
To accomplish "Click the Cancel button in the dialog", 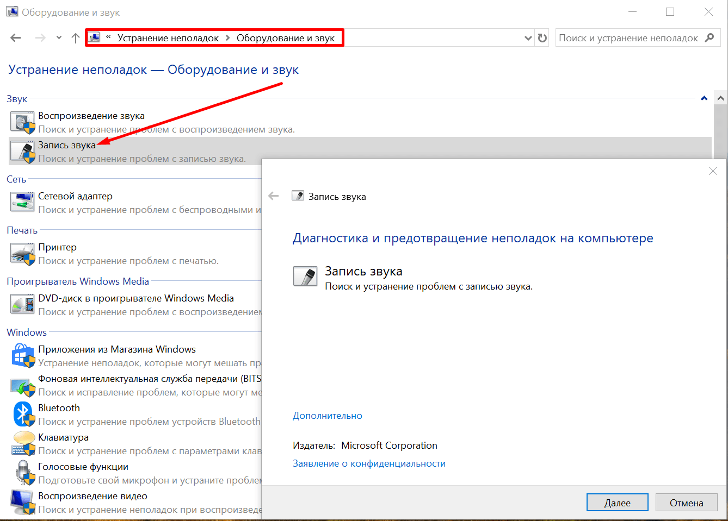I will [x=686, y=503].
